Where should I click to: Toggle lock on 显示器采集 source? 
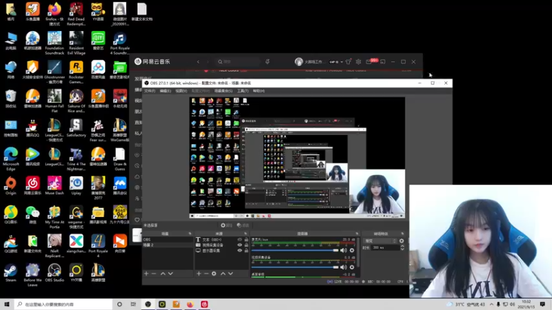246,251
